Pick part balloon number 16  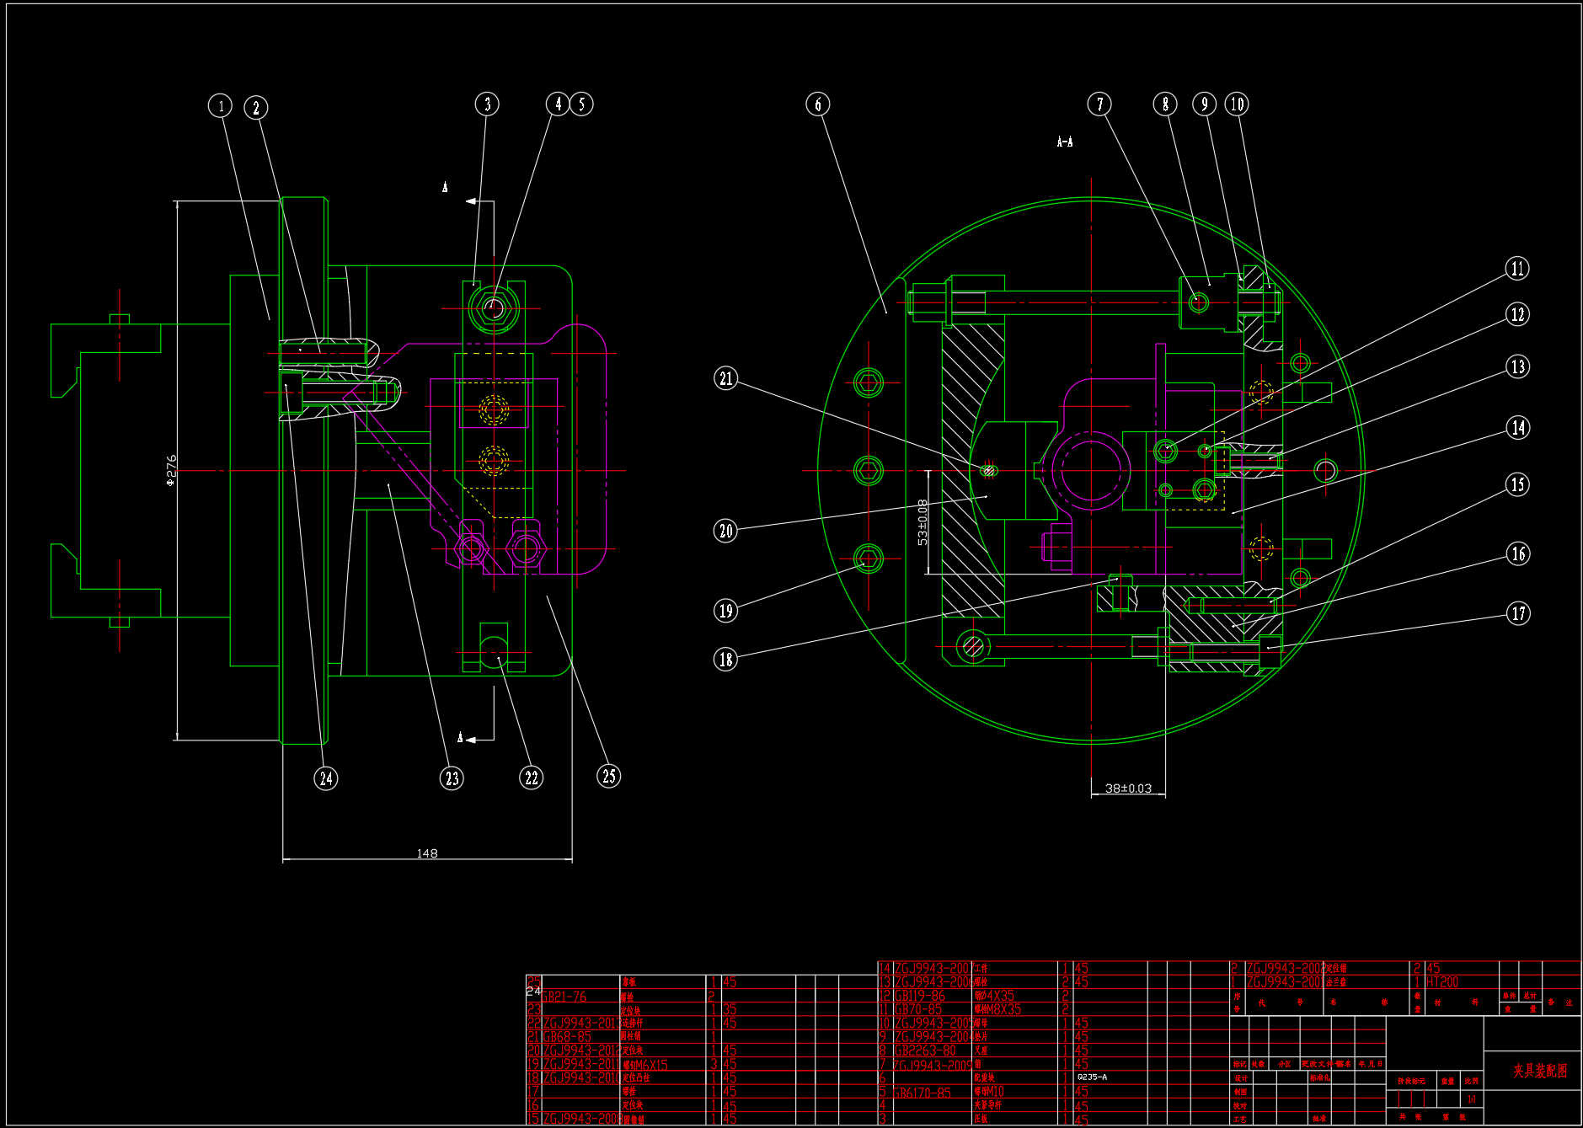[x=1518, y=553]
